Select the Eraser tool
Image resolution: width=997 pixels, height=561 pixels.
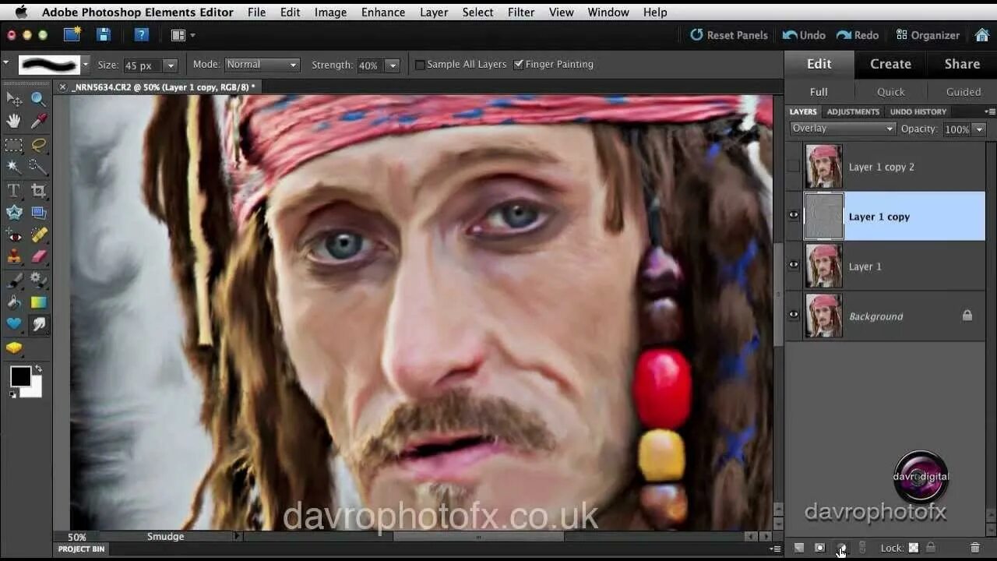pos(38,256)
